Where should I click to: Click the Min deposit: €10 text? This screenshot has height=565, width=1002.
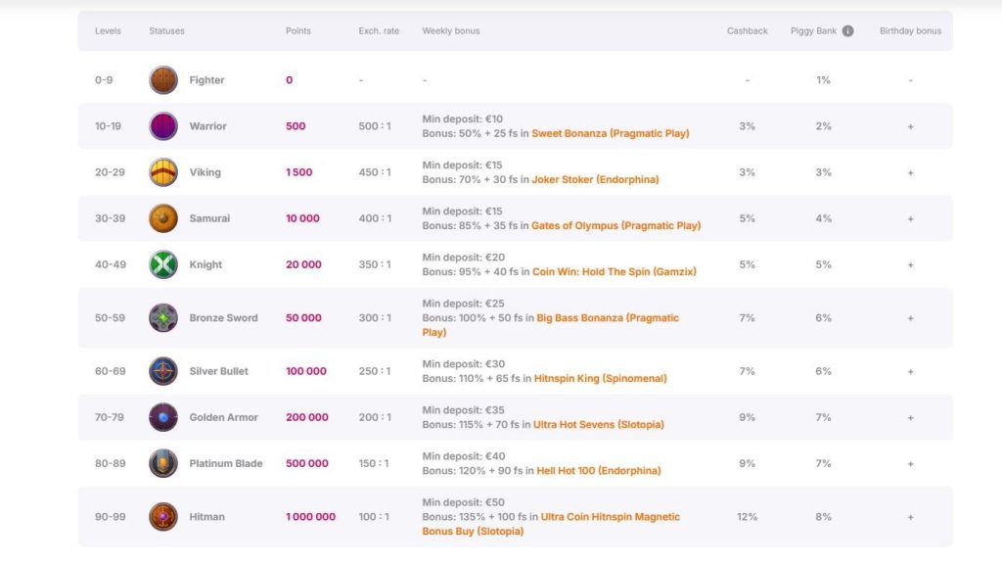pyautogui.click(x=463, y=118)
